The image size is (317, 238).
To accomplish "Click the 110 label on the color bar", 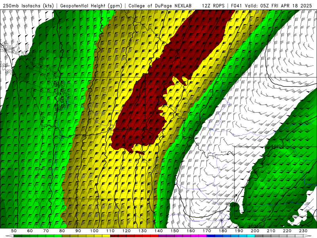I will click(111, 231).
